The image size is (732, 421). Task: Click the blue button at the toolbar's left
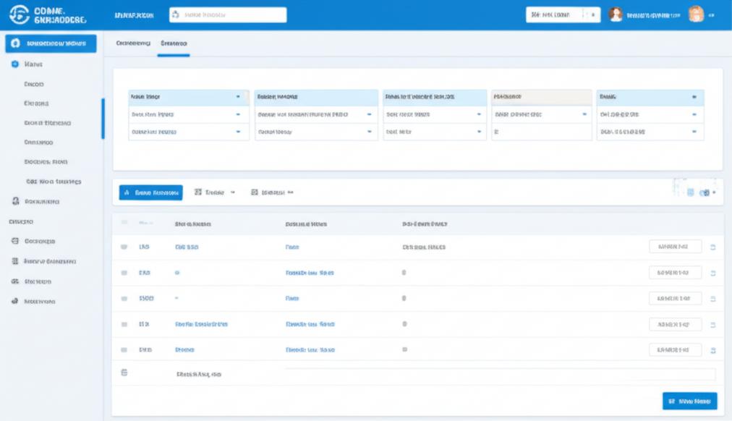pos(150,192)
